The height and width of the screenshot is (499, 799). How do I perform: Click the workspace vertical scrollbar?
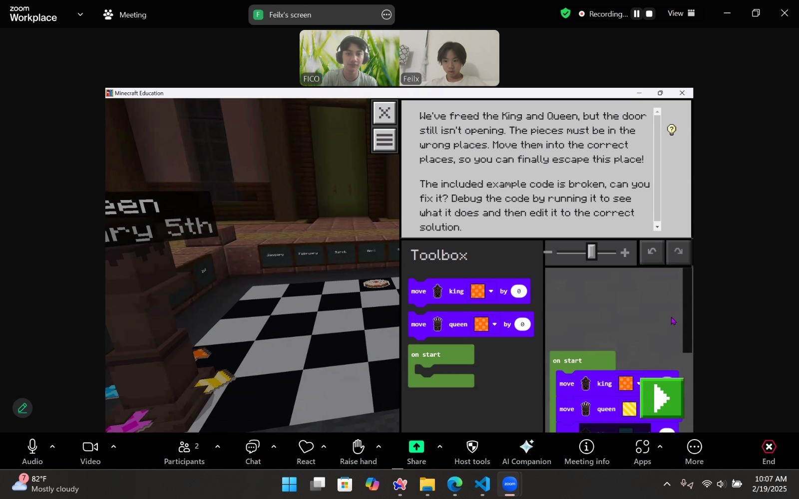click(x=688, y=310)
